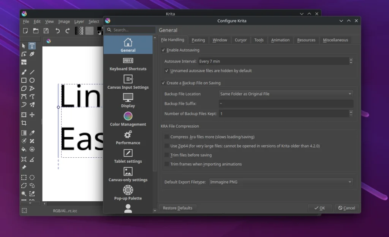Check Trim files before saving
The image size is (389, 237).
(x=166, y=155)
